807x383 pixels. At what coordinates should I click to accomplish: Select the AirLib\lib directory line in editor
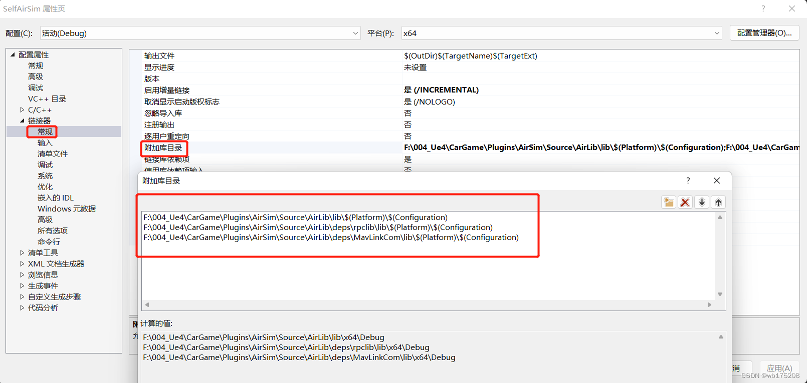click(x=295, y=217)
